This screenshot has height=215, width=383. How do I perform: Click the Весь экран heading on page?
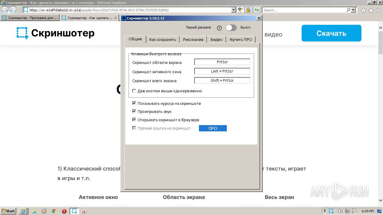click(x=279, y=197)
